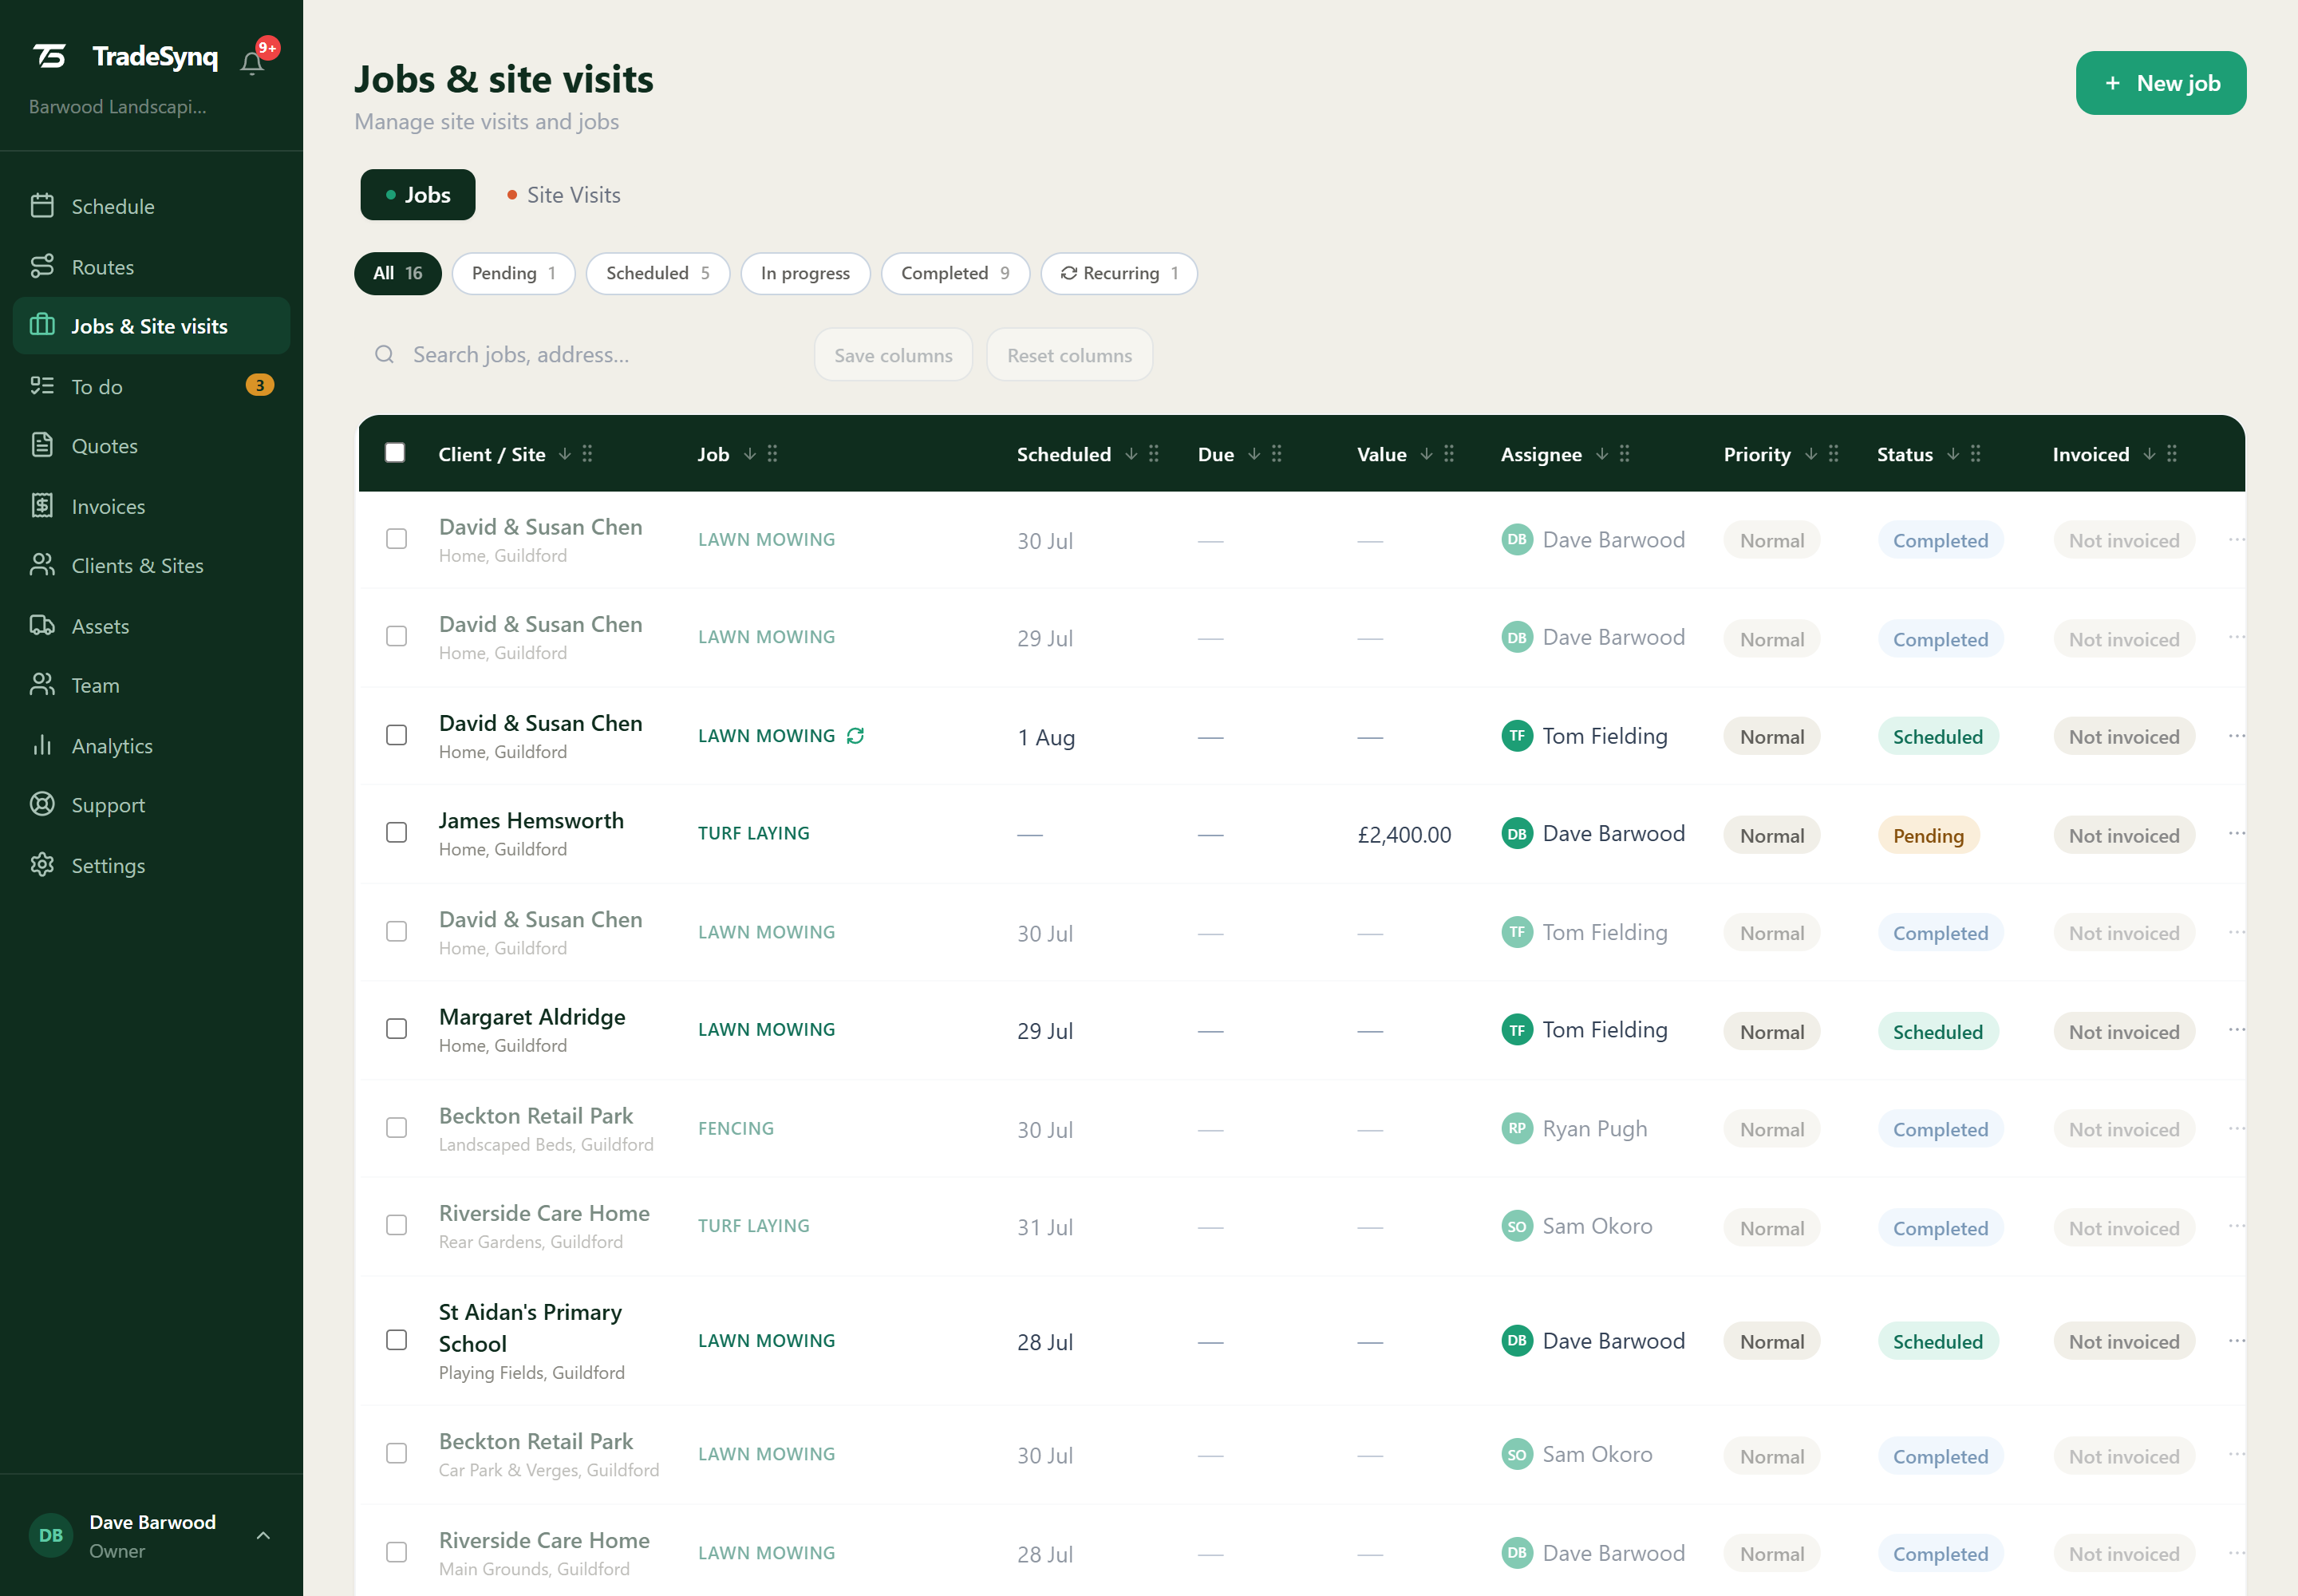
Task: Filter by Recurring jobs
Action: tap(1119, 273)
